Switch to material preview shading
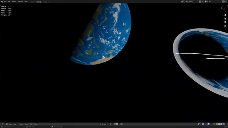Image resolution: width=228 pixels, height=128 pixels. click(x=221, y=124)
